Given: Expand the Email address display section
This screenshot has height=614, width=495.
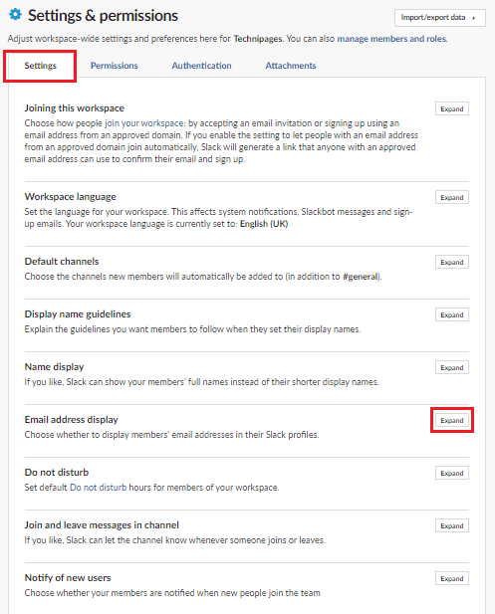Looking at the screenshot, I should click(452, 420).
